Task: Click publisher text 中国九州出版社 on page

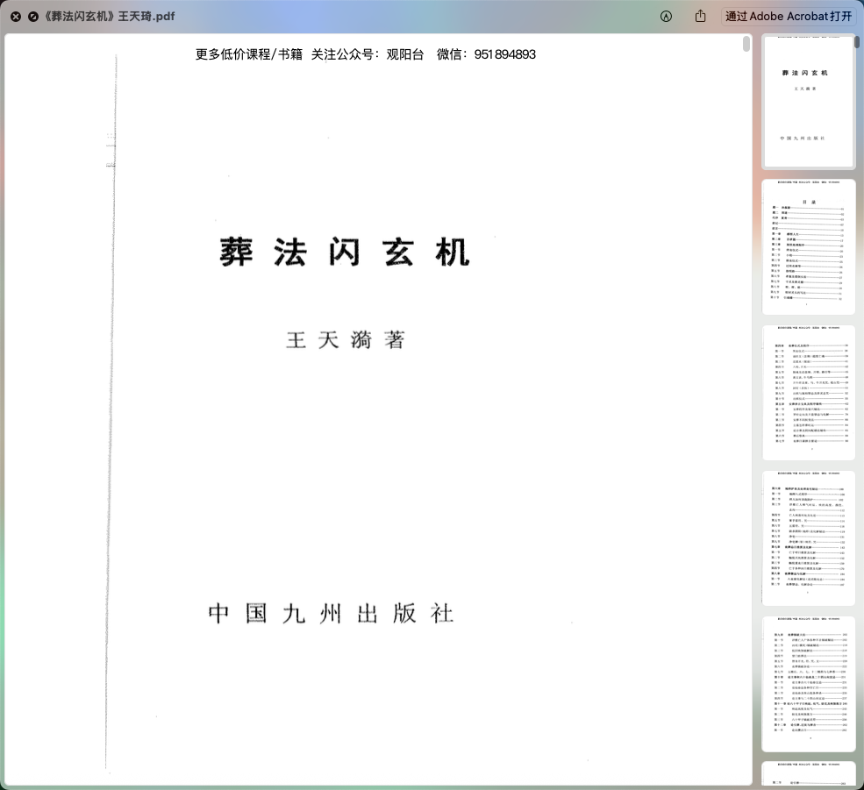Action: (332, 613)
